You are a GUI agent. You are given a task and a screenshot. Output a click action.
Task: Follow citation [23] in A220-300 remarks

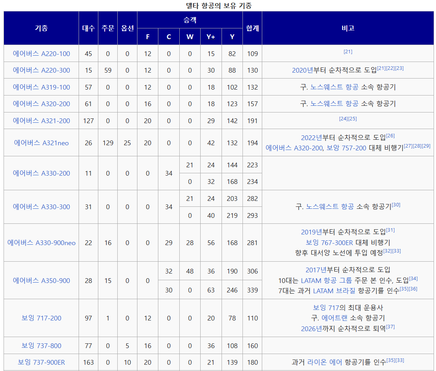(x=399, y=68)
